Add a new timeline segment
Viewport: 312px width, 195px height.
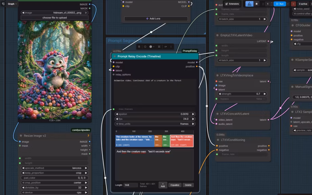[163, 185]
